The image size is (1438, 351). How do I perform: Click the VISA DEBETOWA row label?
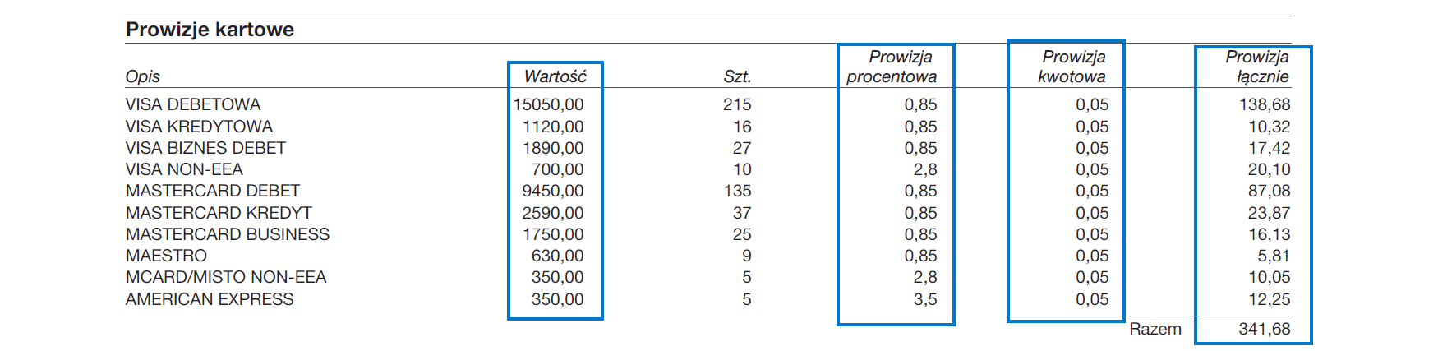click(193, 104)
